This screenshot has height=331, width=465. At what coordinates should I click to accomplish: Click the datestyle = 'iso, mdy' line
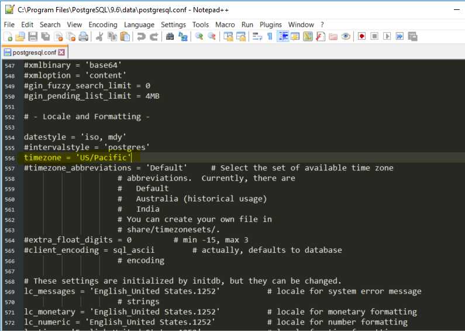click(x=75, y=137)
